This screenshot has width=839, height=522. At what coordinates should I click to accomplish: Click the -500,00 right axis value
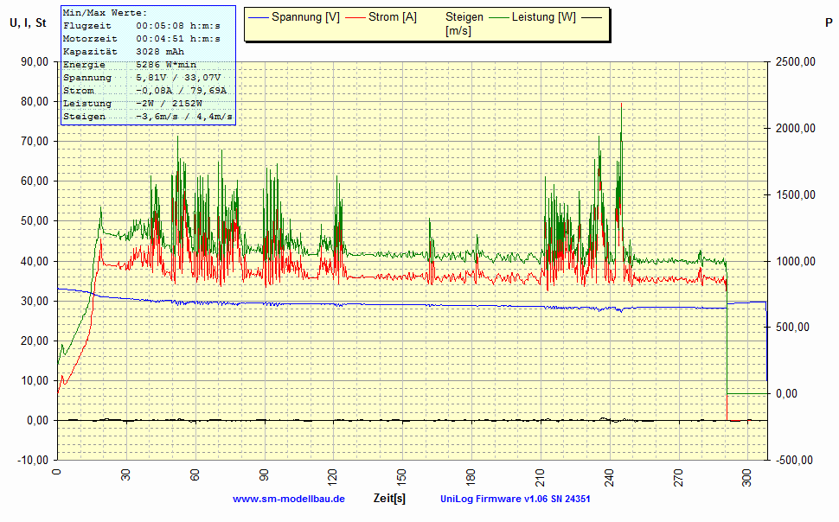[794, 460]
